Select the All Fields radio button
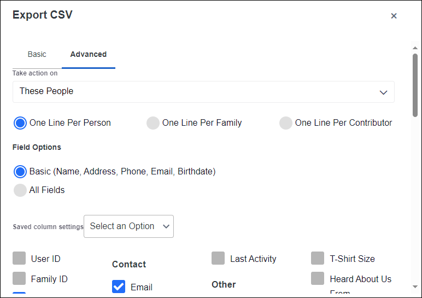 click(x=20, y=190)
